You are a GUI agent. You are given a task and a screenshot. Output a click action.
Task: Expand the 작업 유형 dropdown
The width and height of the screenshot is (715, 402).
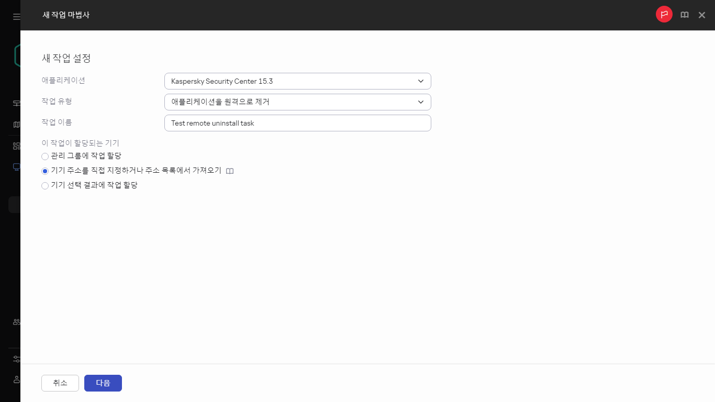coord(297,102)
